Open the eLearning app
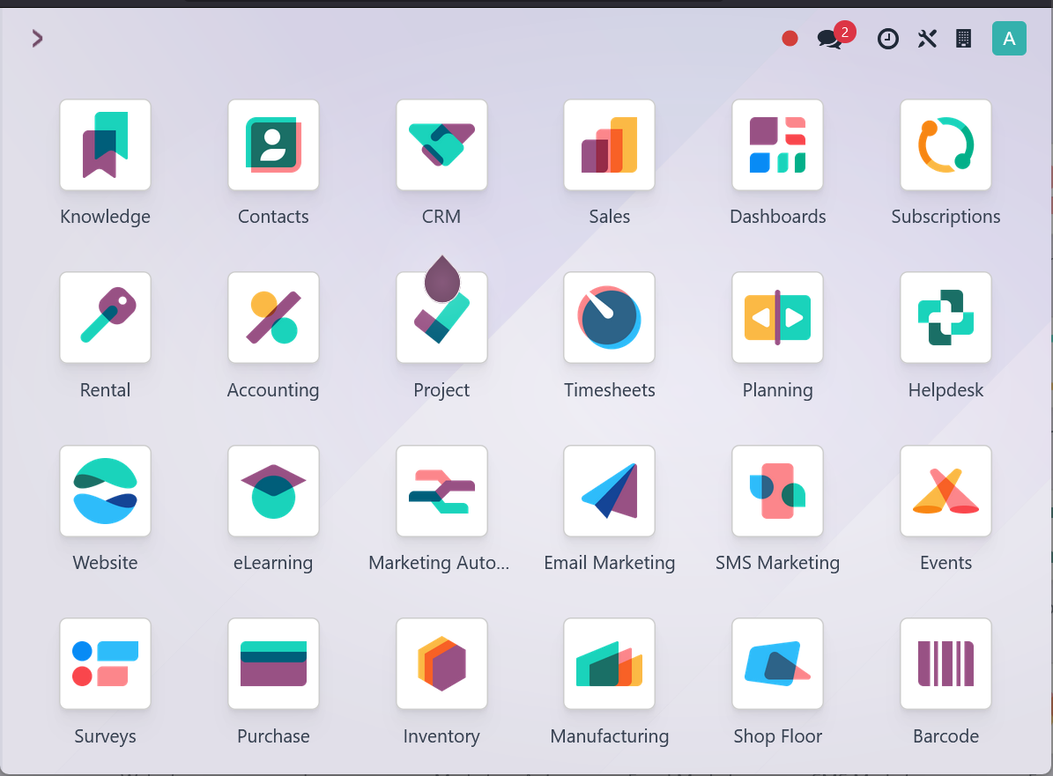Image resolution: width=1053 pixels, height=776 pixels. tap(273, 491)
